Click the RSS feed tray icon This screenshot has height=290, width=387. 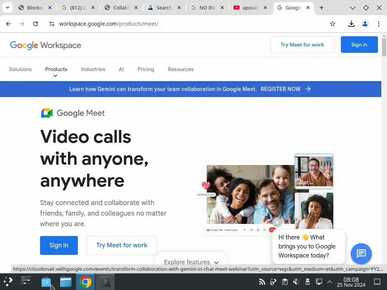pos(262,282)
